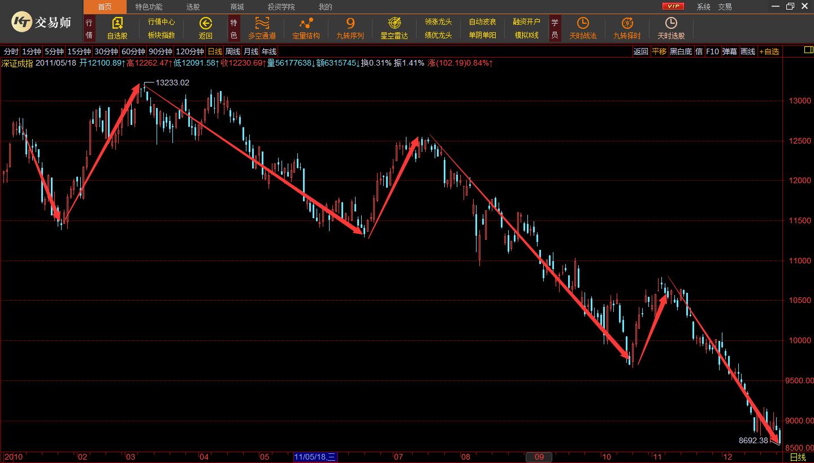Image resolution: width=814 pixels, height=463 pixels.
Task: Switch chart to 15分钟 period
Action: coord(79,51)
